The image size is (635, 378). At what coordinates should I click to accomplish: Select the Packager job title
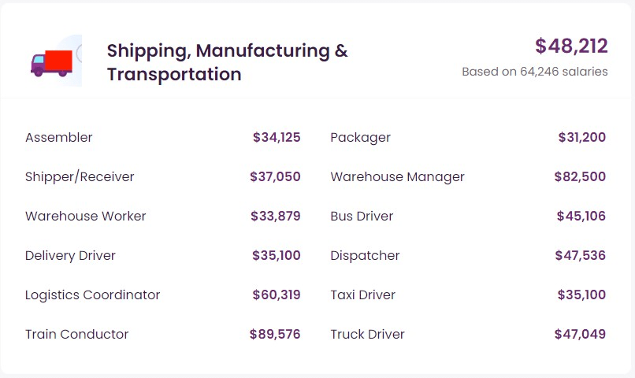click(360, 138)
